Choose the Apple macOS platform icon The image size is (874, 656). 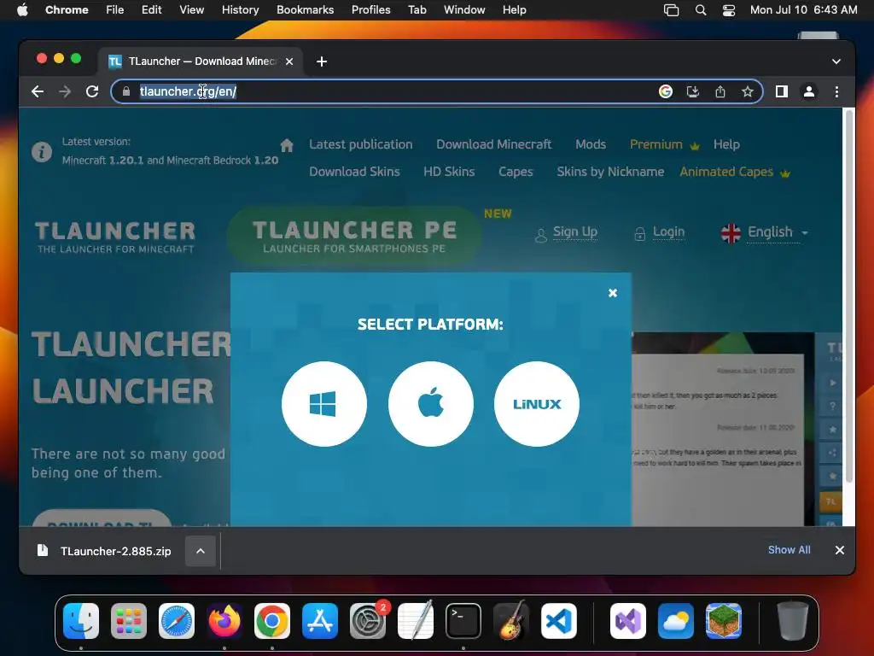[x=430, y=404]
